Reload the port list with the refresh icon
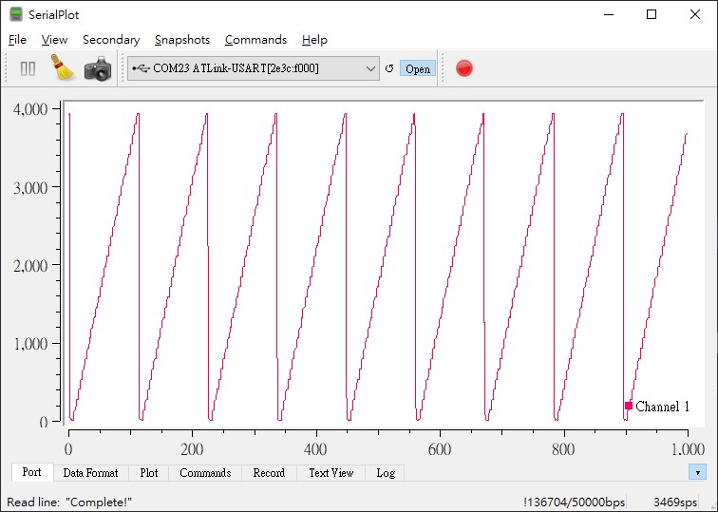718x512 pixels. tap(389, 68)
